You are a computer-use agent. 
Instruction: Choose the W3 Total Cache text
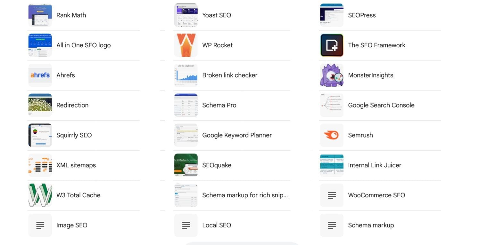pyautogui.click(x=78, y=195)
